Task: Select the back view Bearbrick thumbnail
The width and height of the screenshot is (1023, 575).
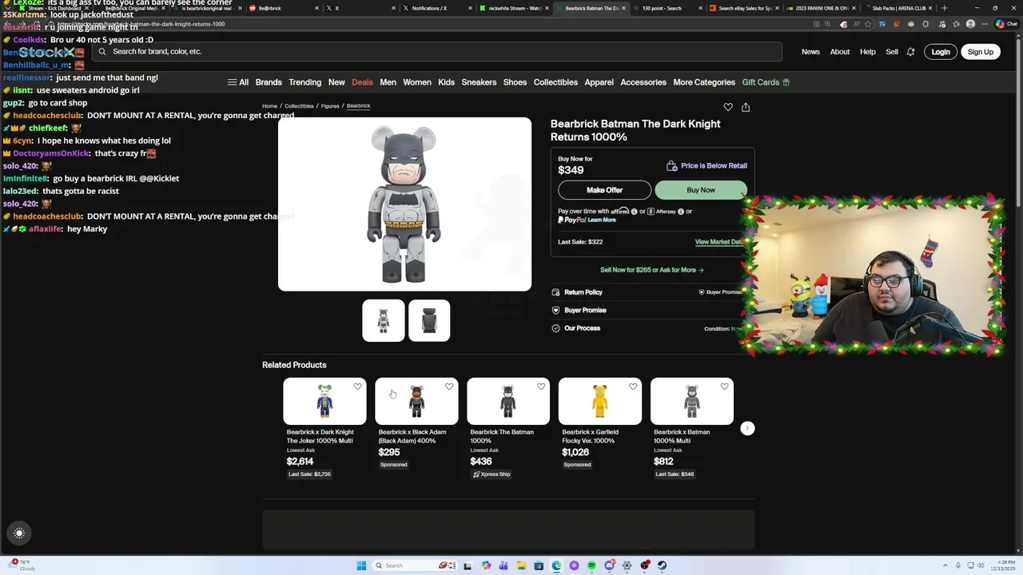Action: pyautogui.click(x=429, y=320)
